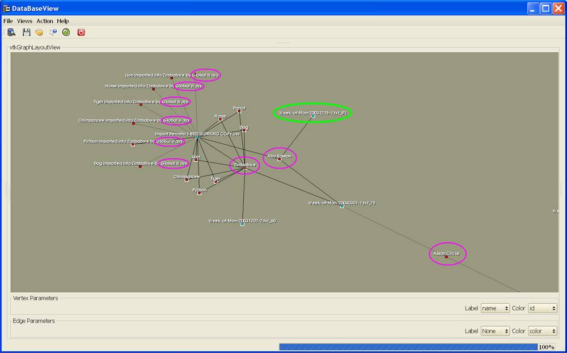Click the database search toolbar icon

[x=11, y=32]
